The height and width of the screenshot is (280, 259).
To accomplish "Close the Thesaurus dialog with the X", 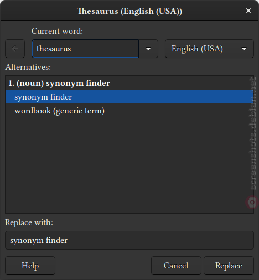I will point(248,11).
